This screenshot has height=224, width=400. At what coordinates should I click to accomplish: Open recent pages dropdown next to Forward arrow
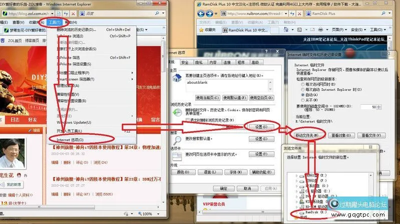[x=216, y=14]
